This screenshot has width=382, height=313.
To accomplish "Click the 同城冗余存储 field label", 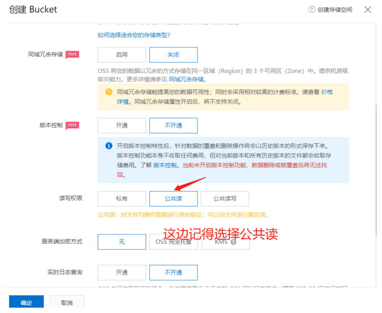I will pos(45,54).
